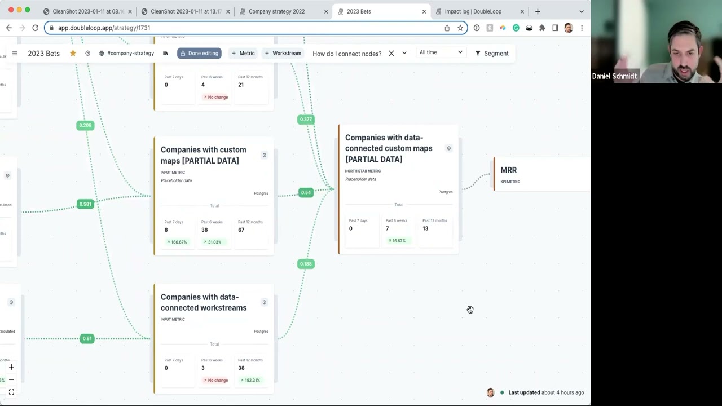Click the 31.03% change badge
The width and height of the screenshot is (722, 406).
pyautogui.click(x=213, y=242)
